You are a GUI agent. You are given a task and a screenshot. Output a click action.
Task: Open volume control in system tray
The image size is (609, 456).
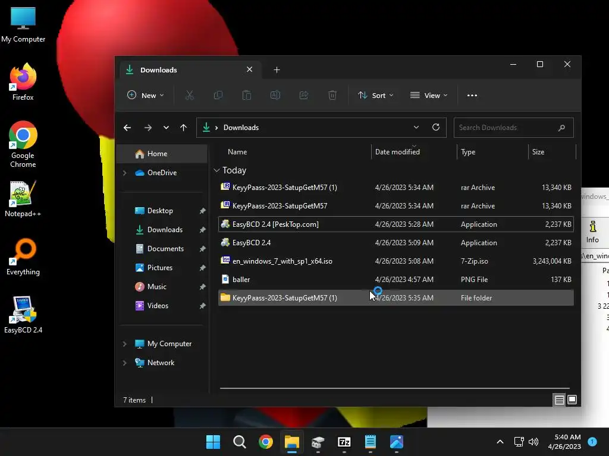point(533,442)
